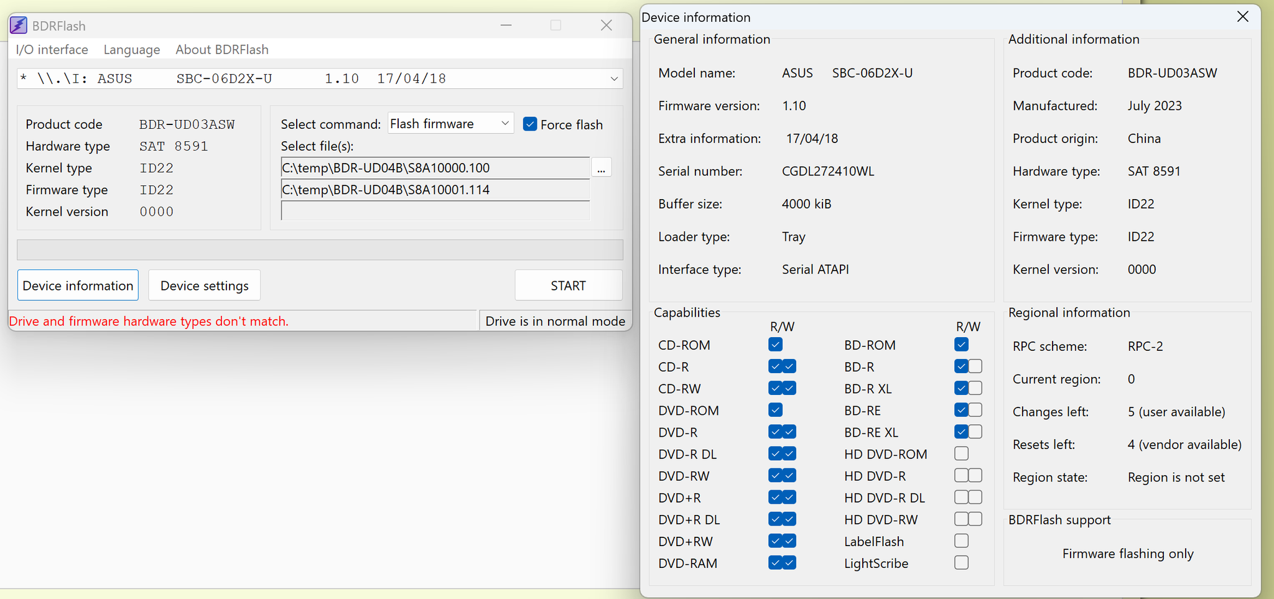The image size is (1274, 599).
Task: Open the About BDRFlash menu
Action: (x=222, y=50)
